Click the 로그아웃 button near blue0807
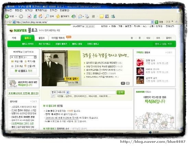 [90, 26]
